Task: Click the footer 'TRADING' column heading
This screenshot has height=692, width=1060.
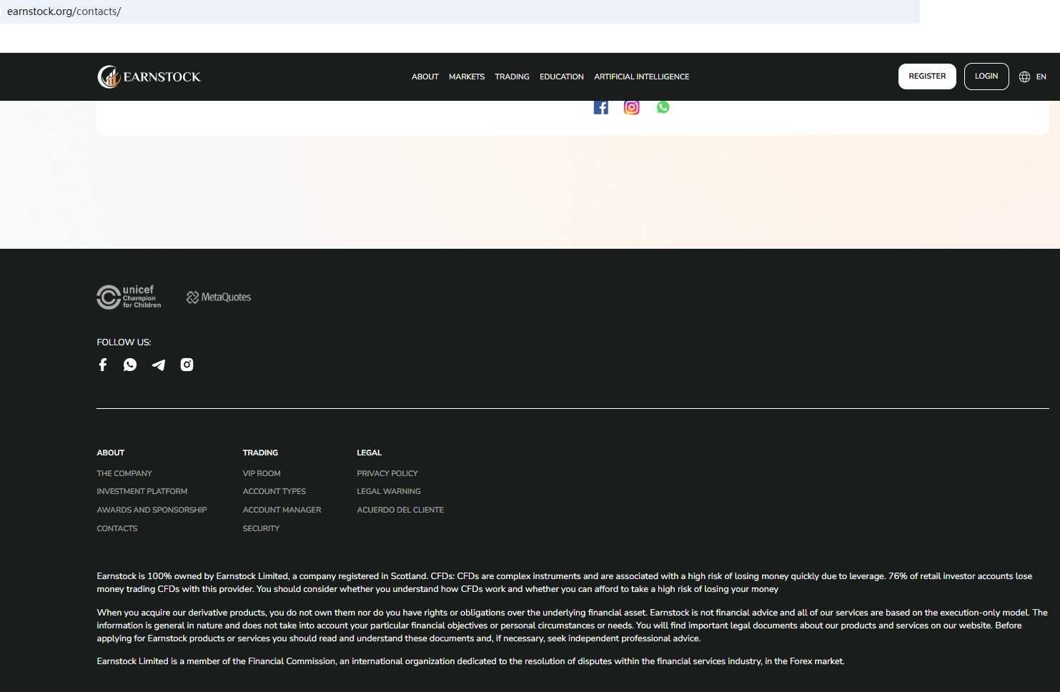Action: click(261, 453)
